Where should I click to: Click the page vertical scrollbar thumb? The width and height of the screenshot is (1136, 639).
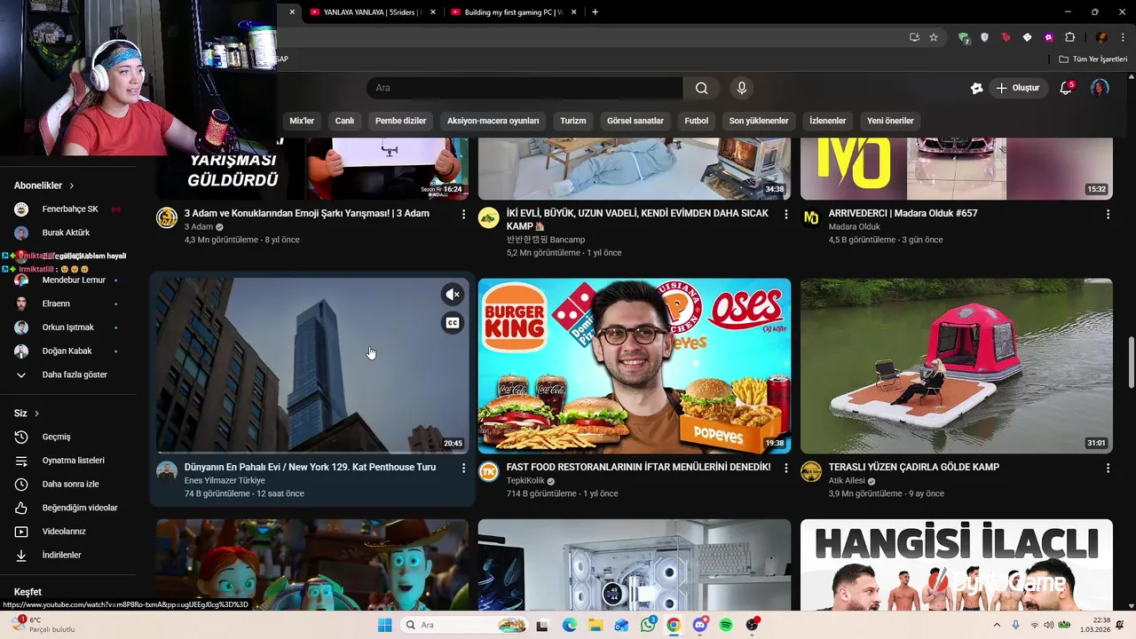1131,362
